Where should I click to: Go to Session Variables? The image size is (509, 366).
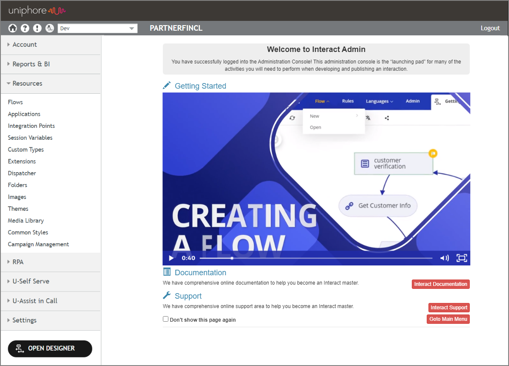30,138
